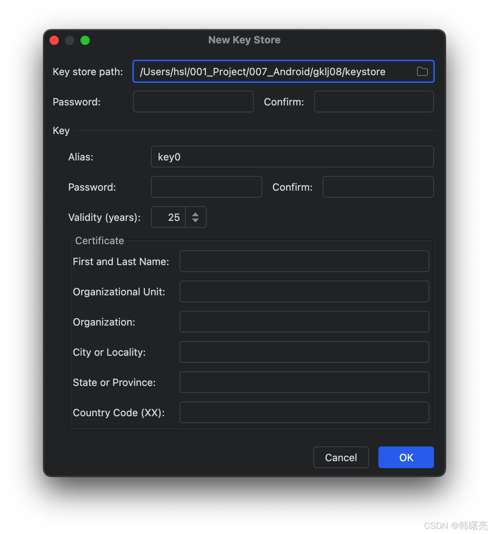The image size is (489, 534).
Task: Click the folder icon beside key store path
Action: (422, 71)
